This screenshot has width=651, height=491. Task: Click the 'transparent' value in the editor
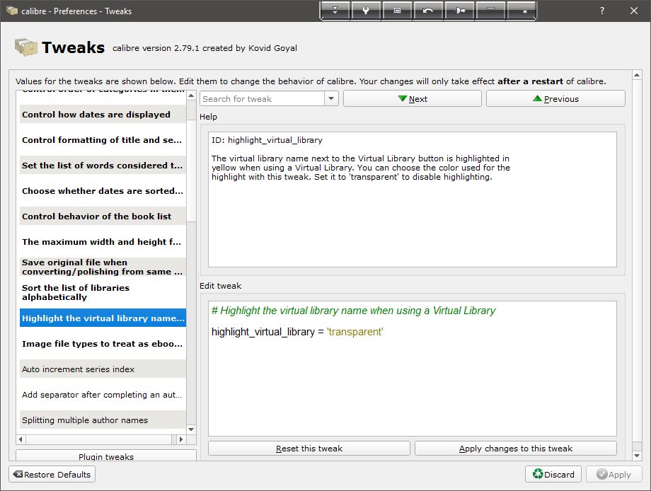[355, 332]
